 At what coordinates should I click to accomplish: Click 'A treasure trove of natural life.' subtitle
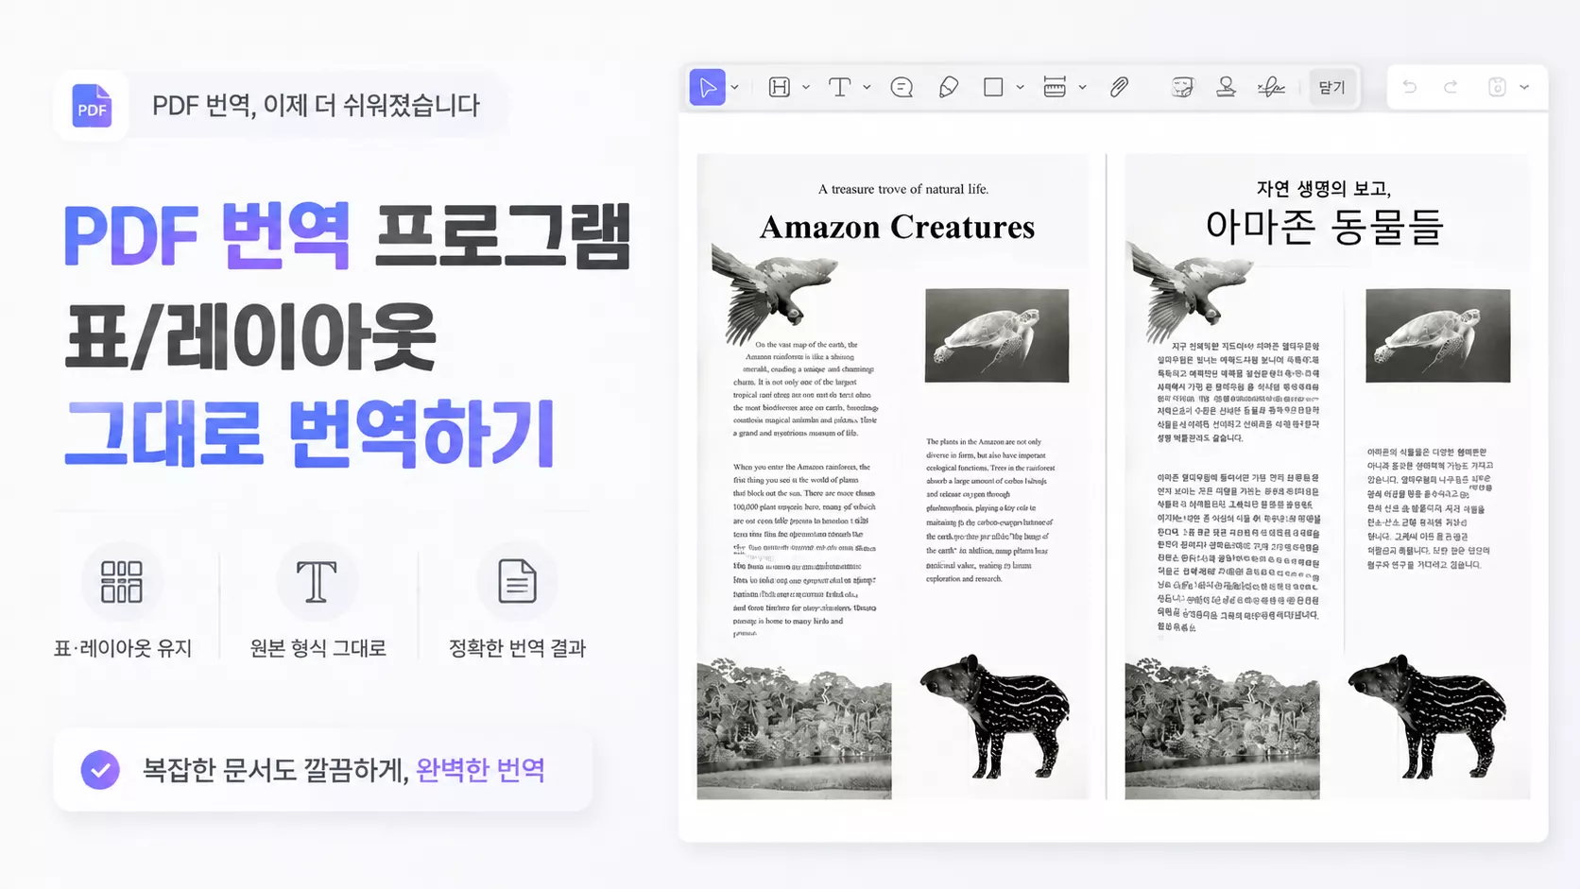pyautogui.click(x=903, y=189)
